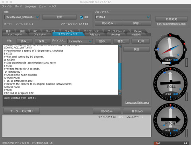Open the Language menu

click(30, 6)
